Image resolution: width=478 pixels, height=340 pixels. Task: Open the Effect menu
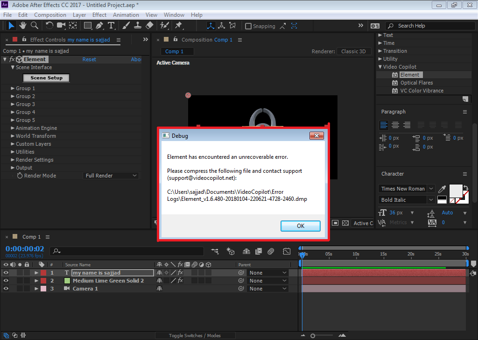[x=99, y=14]
